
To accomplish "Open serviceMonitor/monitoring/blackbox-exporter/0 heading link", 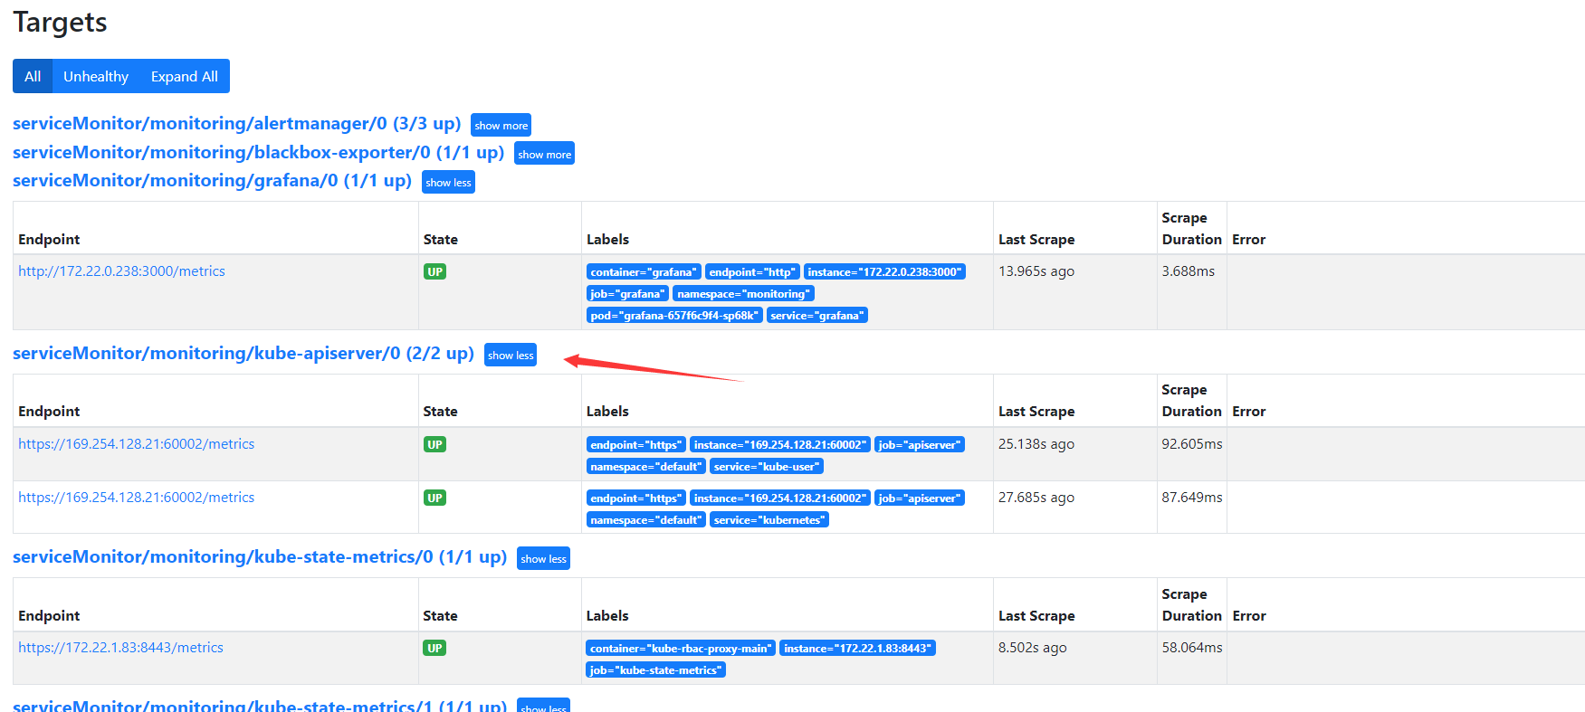I will point(258,152).
